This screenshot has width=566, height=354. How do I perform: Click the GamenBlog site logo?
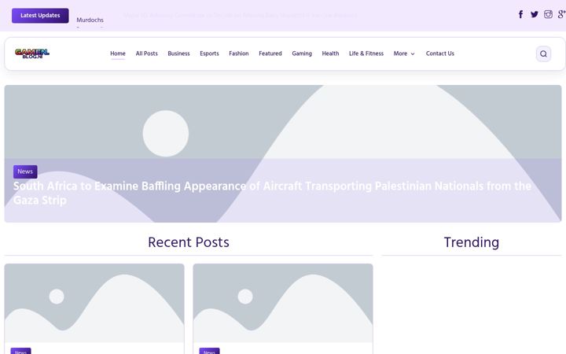click(x=32, y=53)
